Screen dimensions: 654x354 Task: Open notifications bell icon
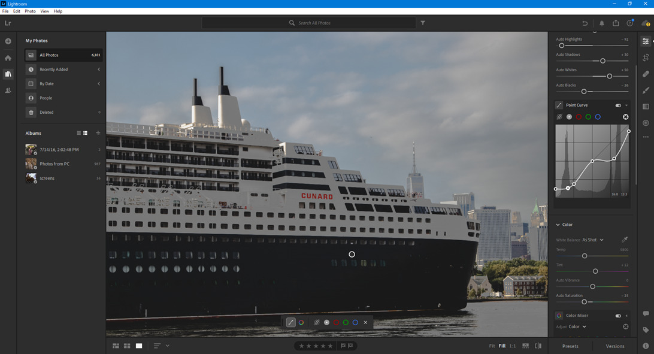point(601,23)
